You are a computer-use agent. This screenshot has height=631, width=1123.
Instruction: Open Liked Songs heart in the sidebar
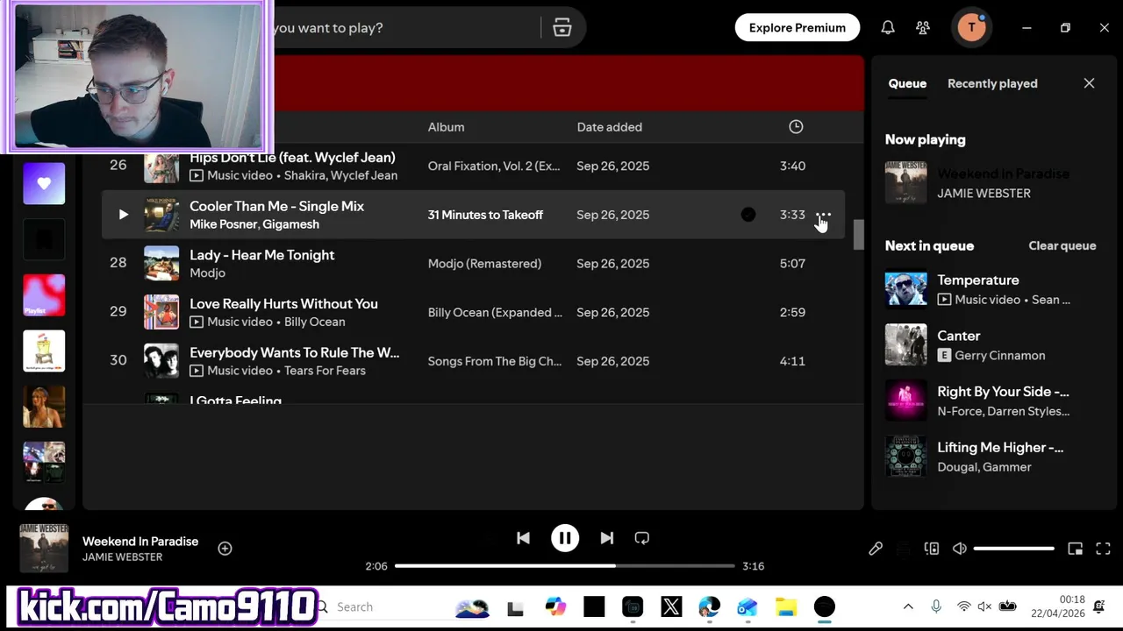click(44, 184)
